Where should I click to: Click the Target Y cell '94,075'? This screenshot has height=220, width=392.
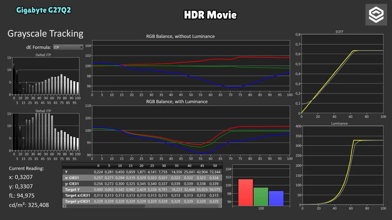(215, 190)
